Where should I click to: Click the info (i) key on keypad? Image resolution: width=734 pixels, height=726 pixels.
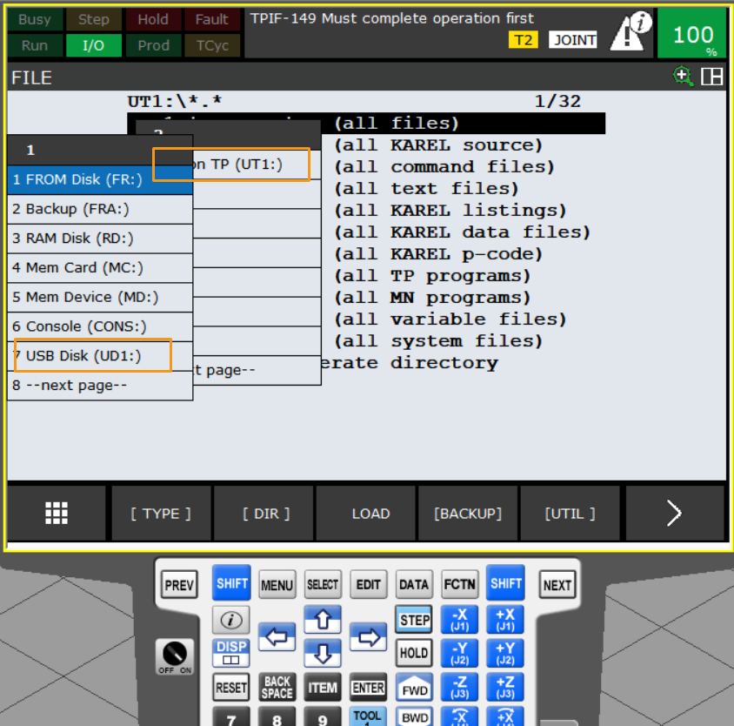tap(230, 620)
